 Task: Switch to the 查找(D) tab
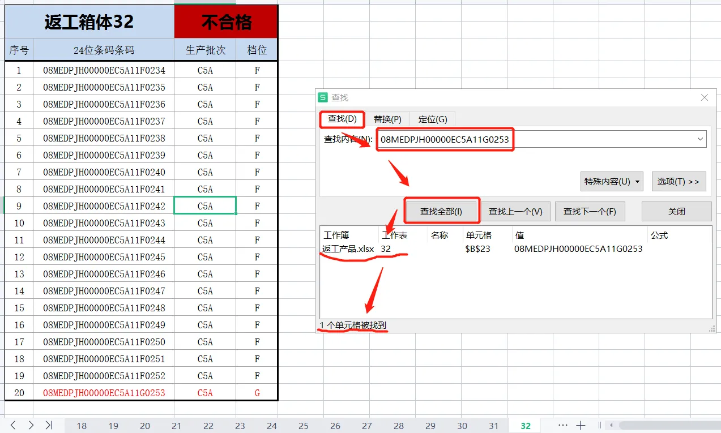(x=343, y=119)
